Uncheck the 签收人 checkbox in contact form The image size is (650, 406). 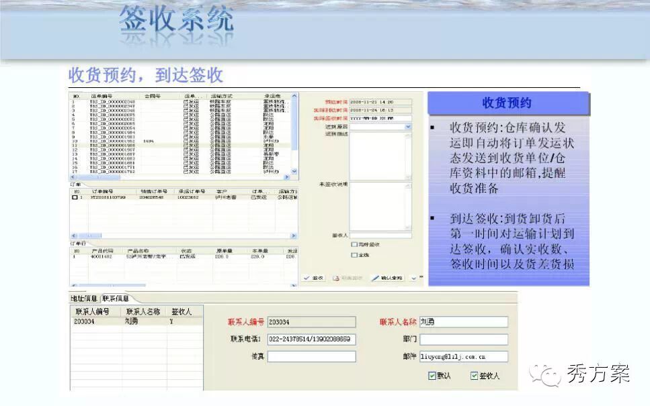tap(474, 376)
